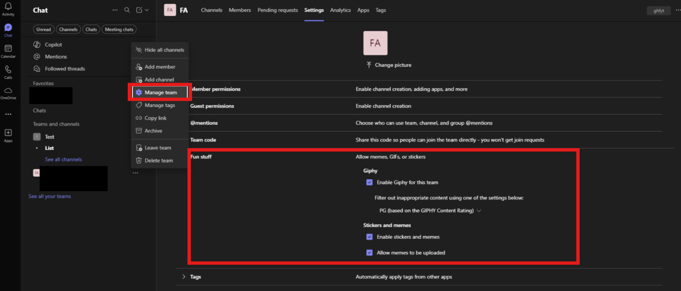Click the new chat compose icon
Viewport: 681px width, 291px height.
click(x=139, y=10)
